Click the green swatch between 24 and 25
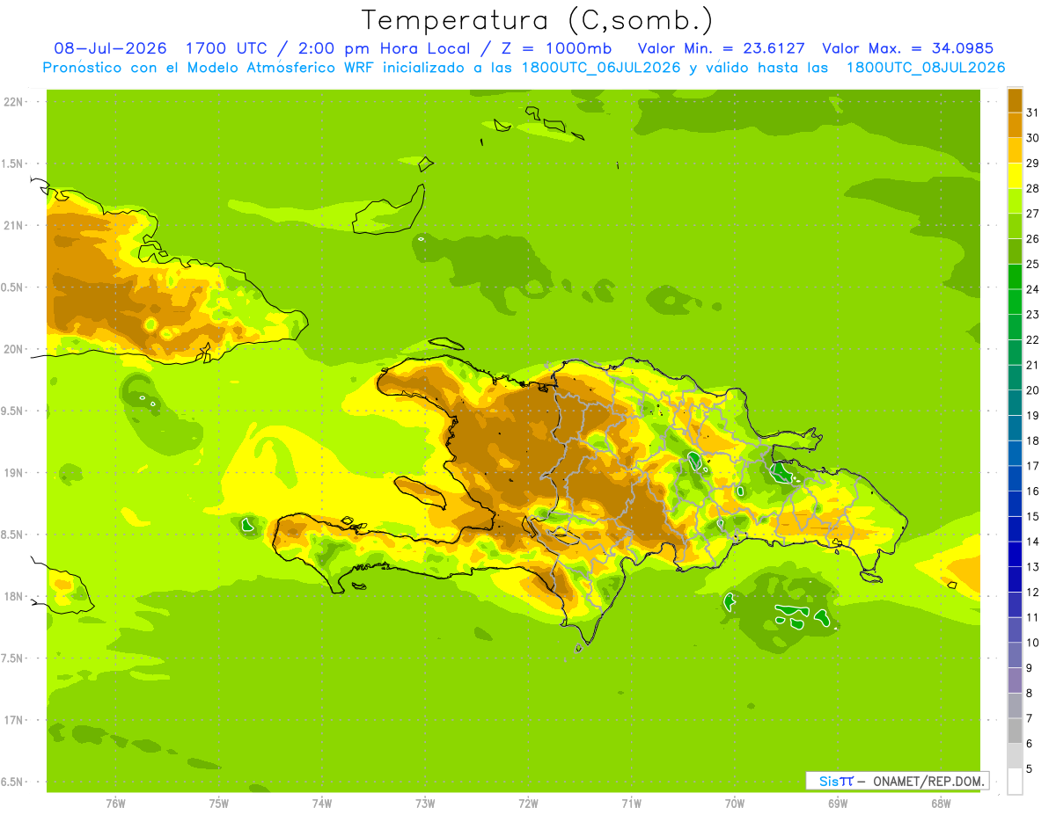Viewport: 1056px width, 815px height. click(x=1015, y=277)
